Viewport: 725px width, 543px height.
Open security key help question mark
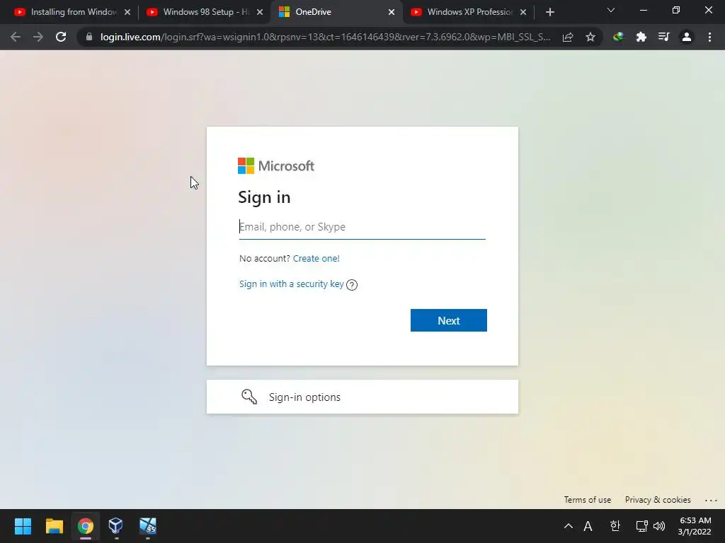click(352, 285)
